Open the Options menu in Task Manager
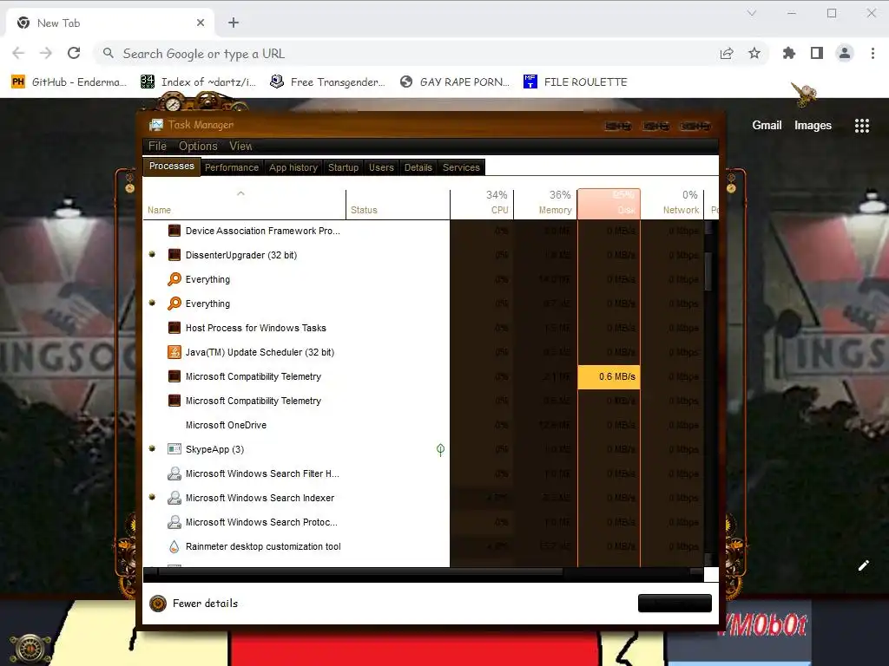 tap(198, 146)
